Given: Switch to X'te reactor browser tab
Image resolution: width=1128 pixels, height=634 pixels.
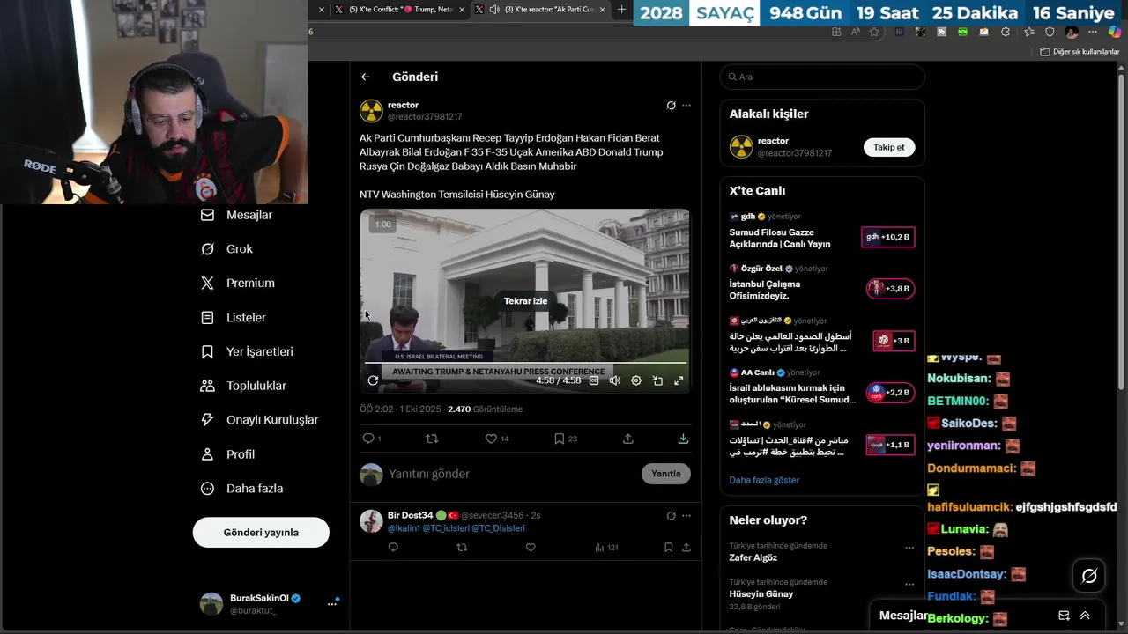Looking at the screenshot, I should [x=539, y=10].
